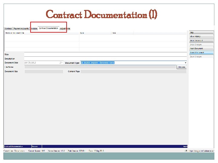Image resolution: width=218 pixels, height=163 pixels.
Task: Click the URL entry in status bar
Action: coord(199,151)
